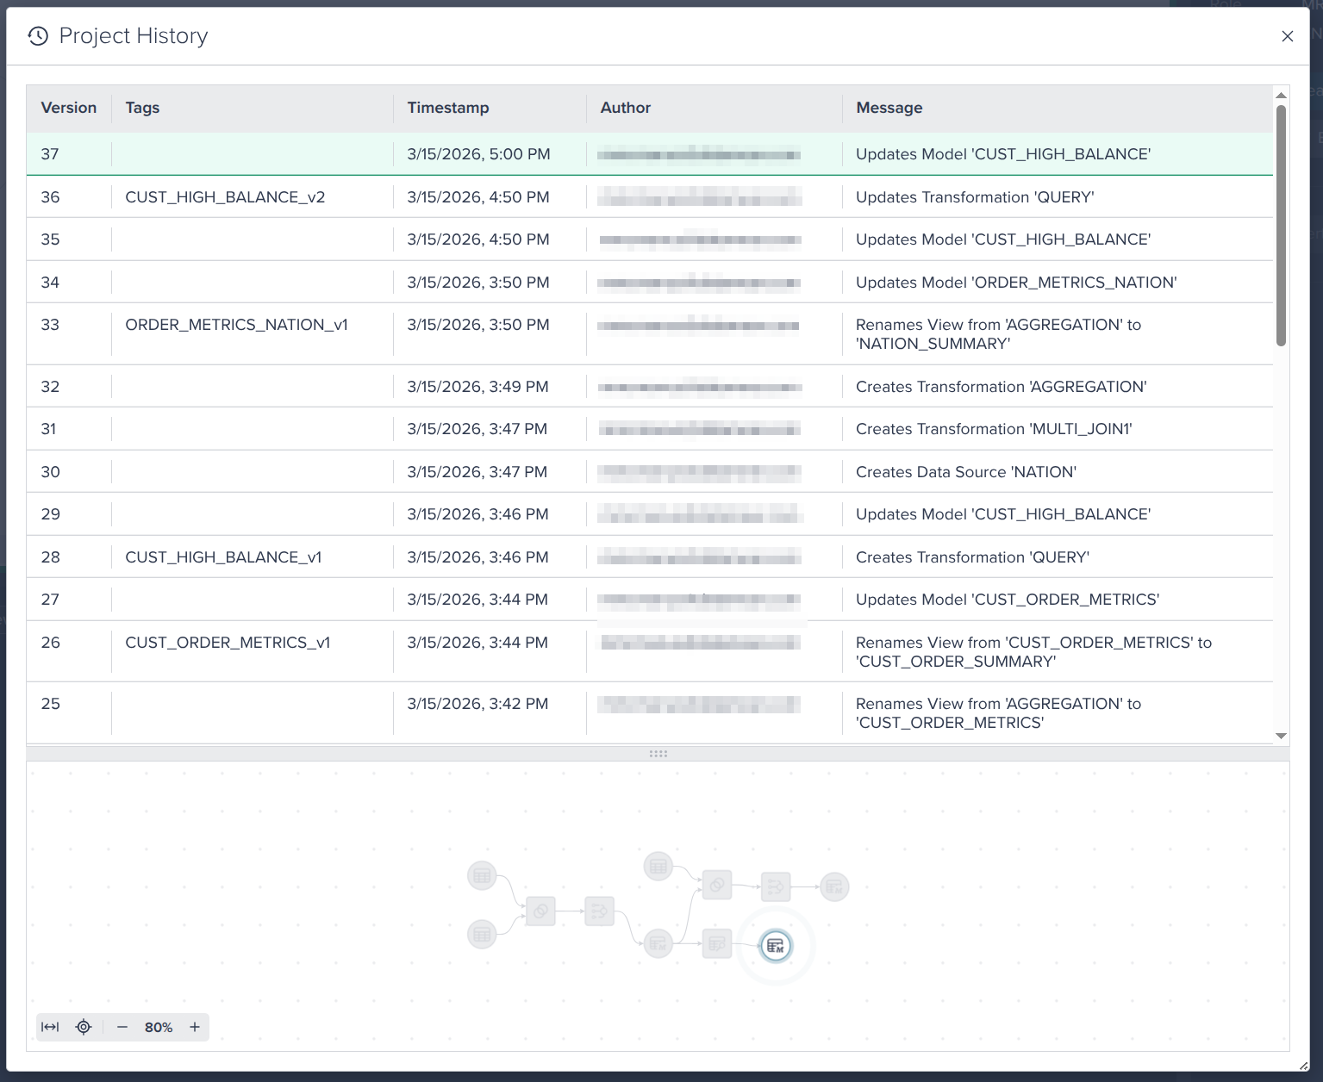Click the 80% zoom level indicator
The image size is (1323, 1082).
[x=158, y=1027]
